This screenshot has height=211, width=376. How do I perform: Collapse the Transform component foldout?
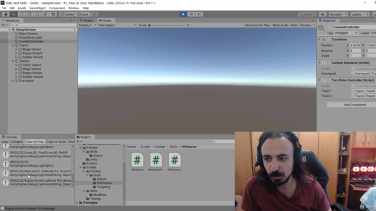point(320,39)
